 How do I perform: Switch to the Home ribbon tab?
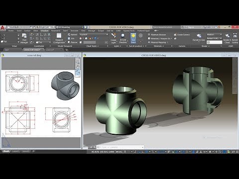click(11, 31)
